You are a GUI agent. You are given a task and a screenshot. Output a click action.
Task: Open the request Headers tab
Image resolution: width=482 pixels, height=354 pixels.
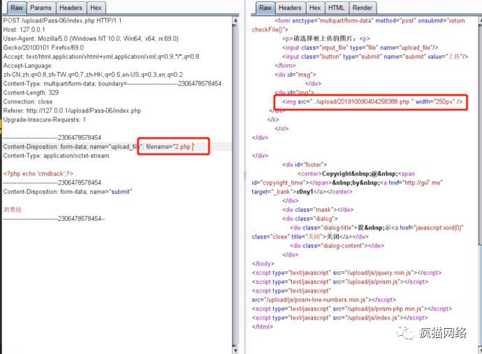tap(71, 8)
